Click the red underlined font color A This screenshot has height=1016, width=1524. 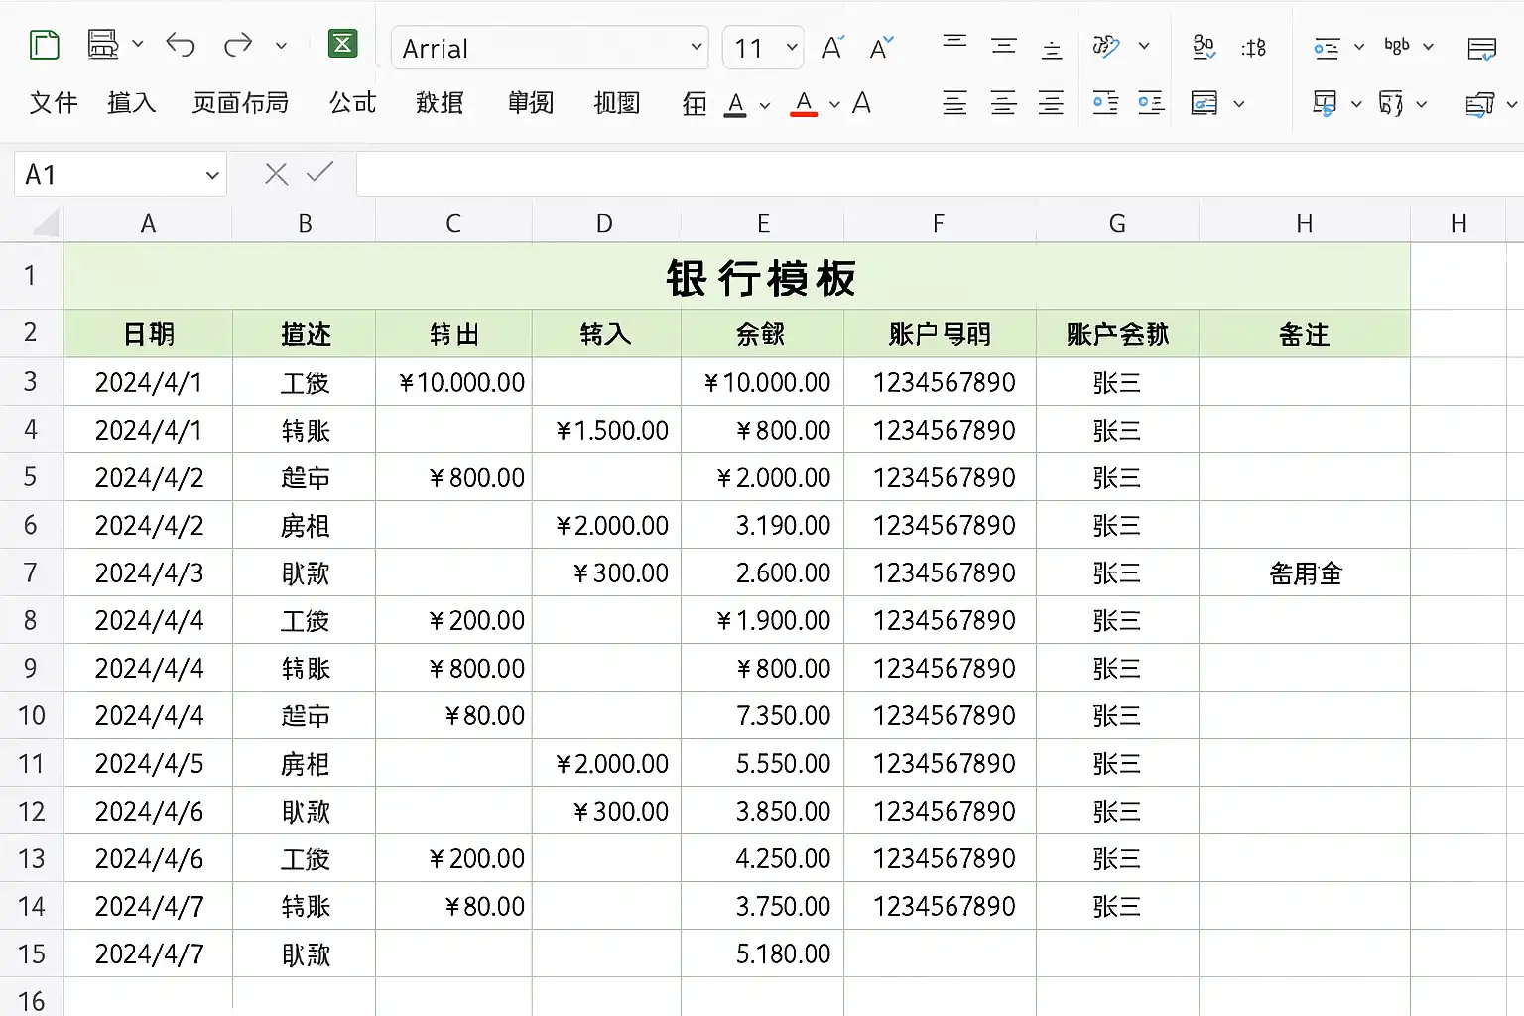point(804,103)
